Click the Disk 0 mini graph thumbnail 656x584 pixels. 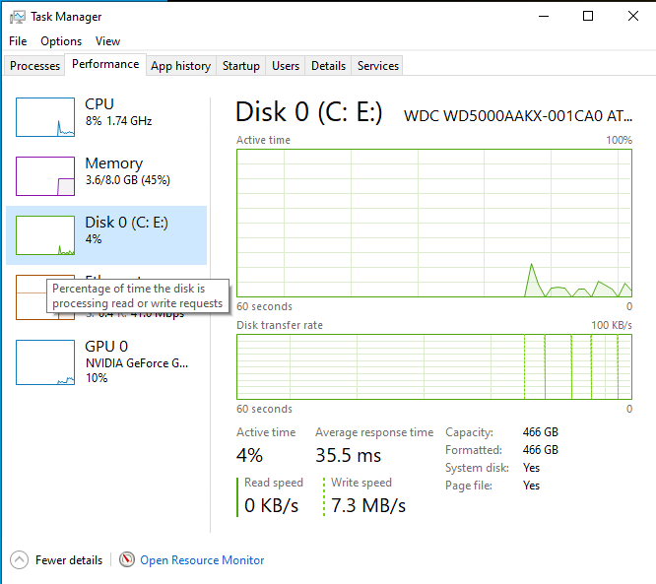pyautogui.click(x=45, y=235)
